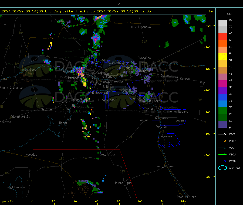Click the 'Guadales' map label
The image size is (243, 205).
click(144, 58)
